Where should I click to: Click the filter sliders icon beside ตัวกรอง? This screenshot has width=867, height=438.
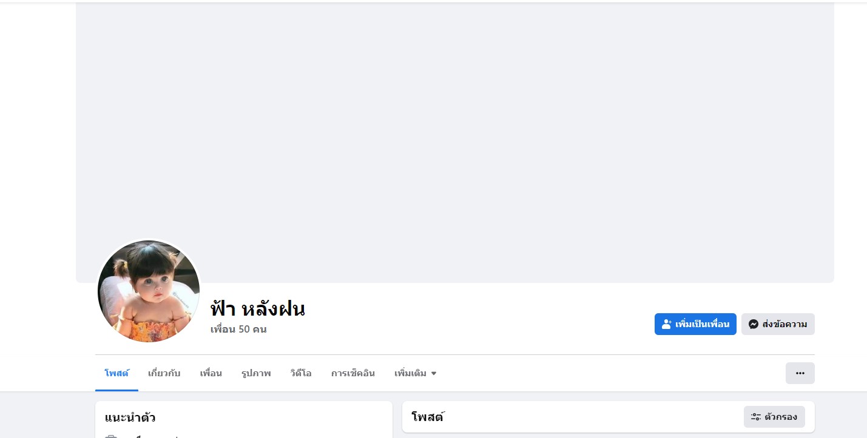pos(756,417)
